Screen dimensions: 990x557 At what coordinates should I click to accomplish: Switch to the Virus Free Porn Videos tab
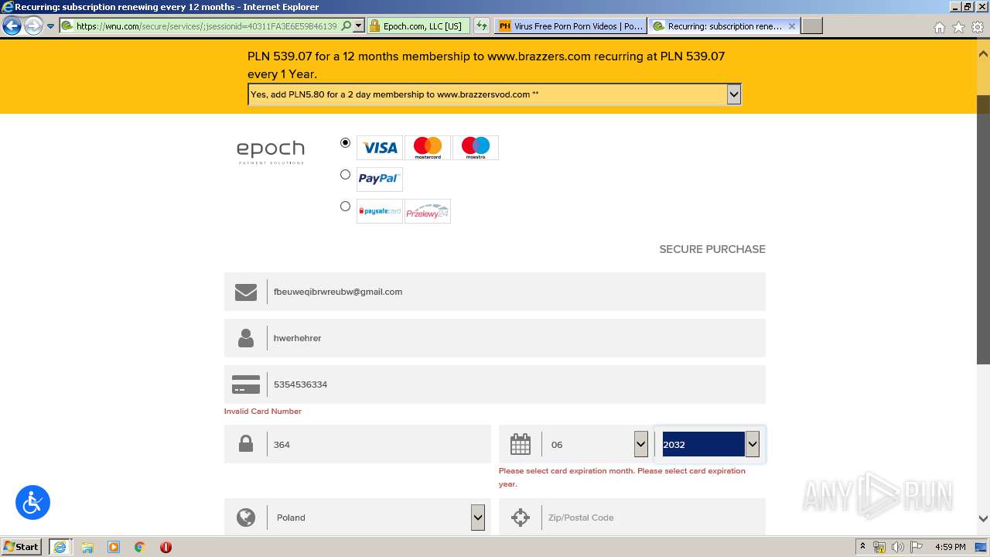click(x=571, y=26)
